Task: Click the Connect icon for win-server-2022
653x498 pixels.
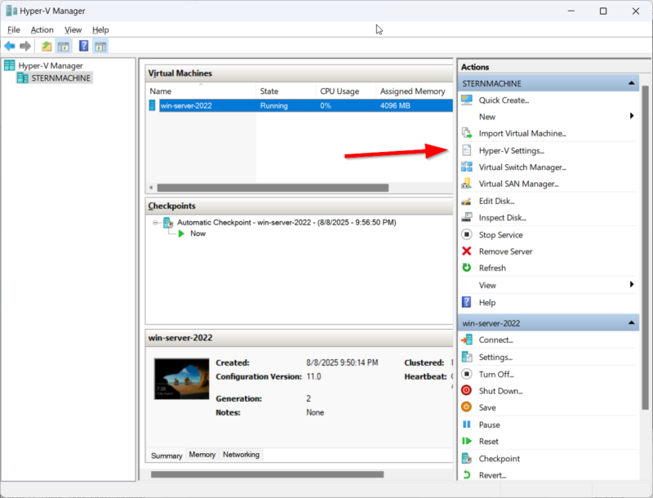Action: pyautogui.click(x=467, y=340)
